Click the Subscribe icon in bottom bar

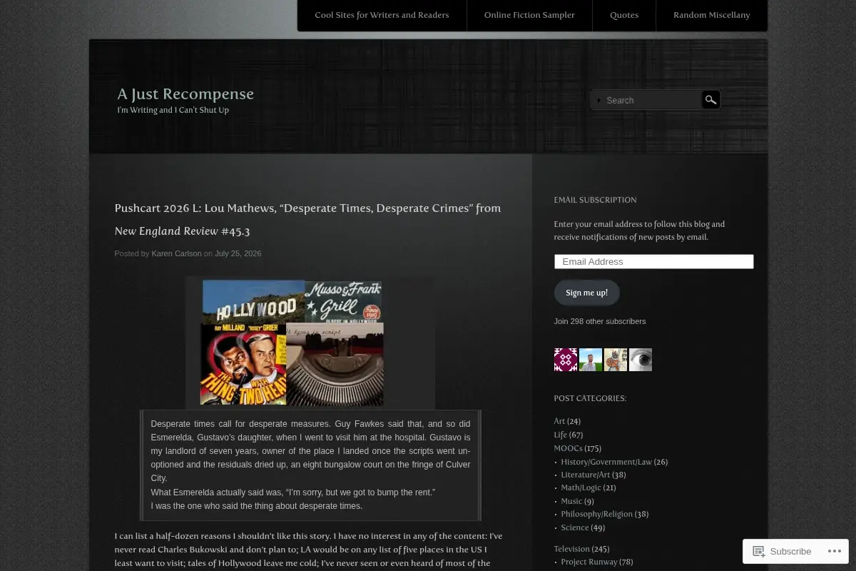[759, 551]
